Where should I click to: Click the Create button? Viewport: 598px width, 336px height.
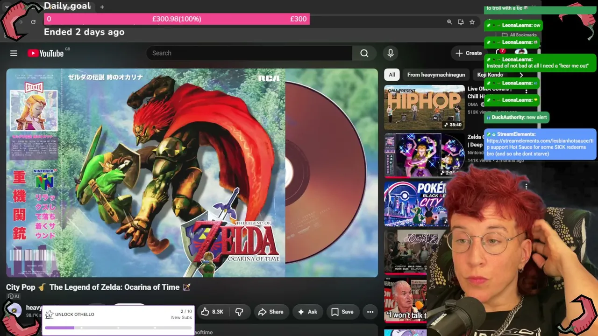tap(468, 53)
